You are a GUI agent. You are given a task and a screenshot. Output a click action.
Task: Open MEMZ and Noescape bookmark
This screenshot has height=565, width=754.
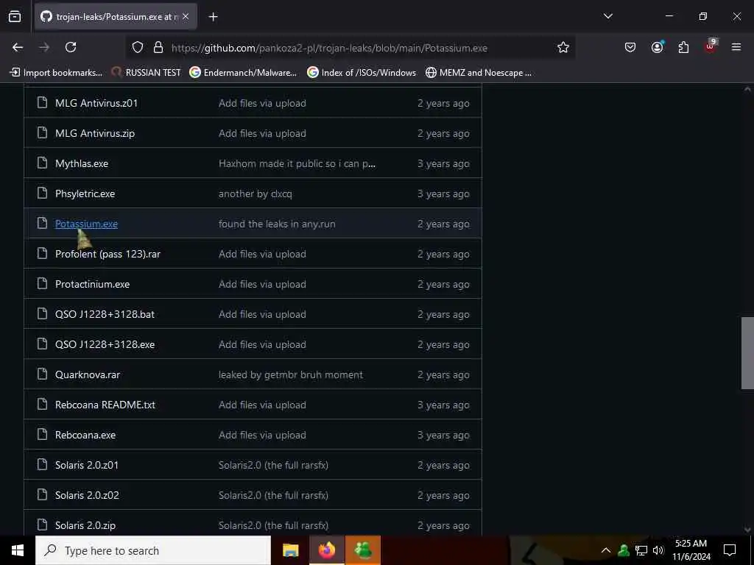479,73
